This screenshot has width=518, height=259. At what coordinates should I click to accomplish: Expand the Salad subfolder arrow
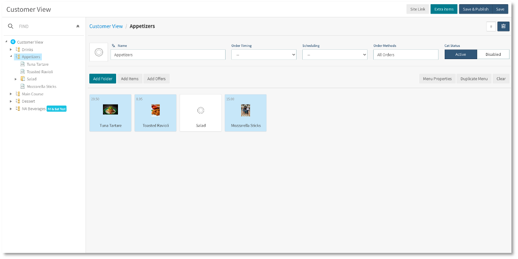[16, 79]
